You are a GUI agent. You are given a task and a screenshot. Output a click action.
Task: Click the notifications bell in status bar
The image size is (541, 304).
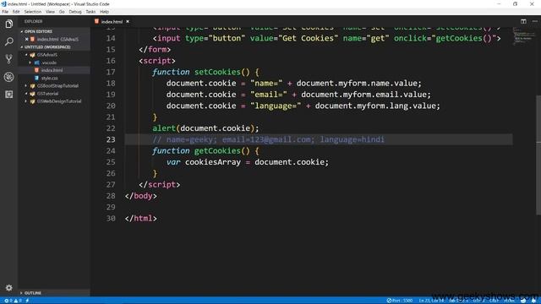[533, 301]
